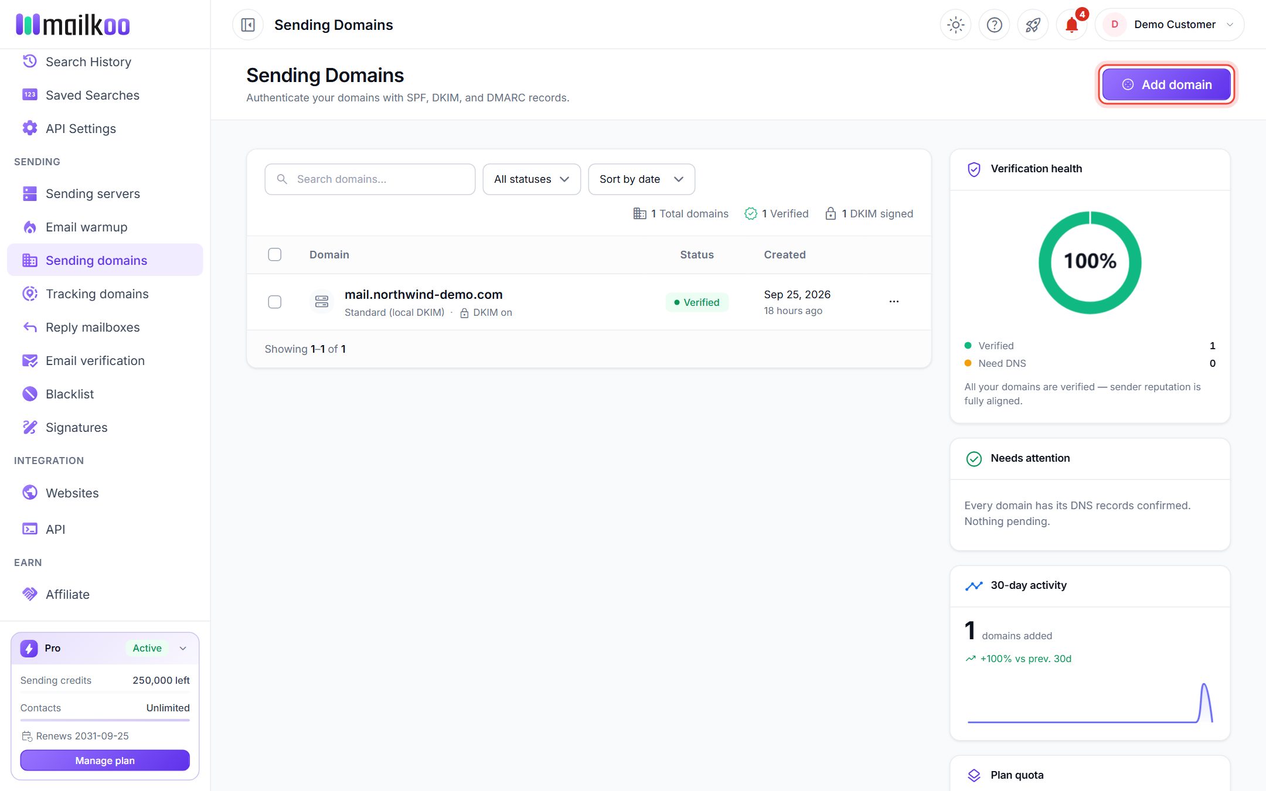Collapse the sidebar panel icon
Image resolution: width=1266 pixels, height=791 pixels.
248,25
